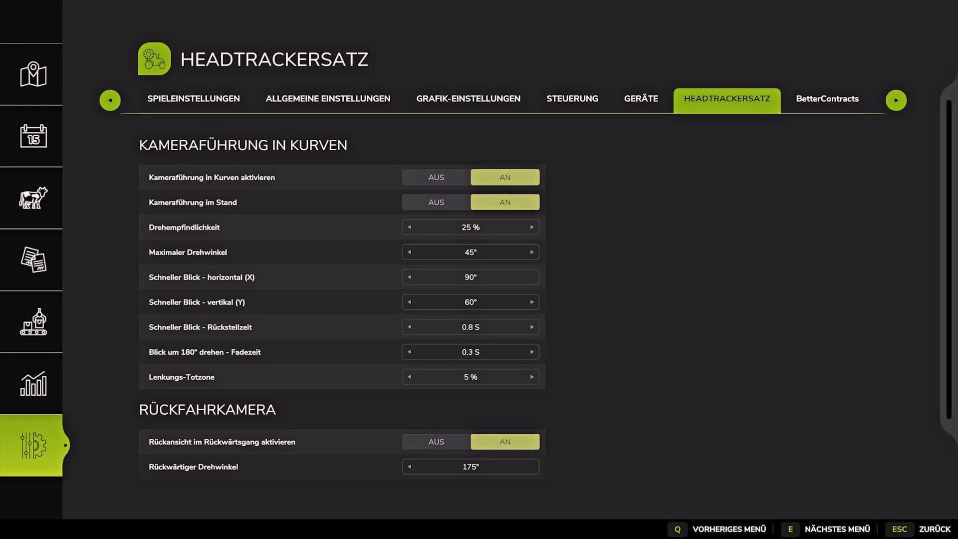
Task: Decrease Schneller Blick vertikal (Y) value
Action: (x=409, y=302)
